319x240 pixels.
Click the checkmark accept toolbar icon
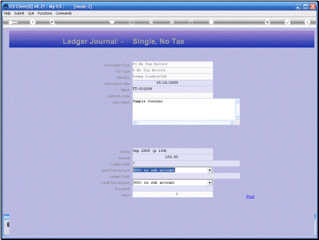tap(288, 22)
